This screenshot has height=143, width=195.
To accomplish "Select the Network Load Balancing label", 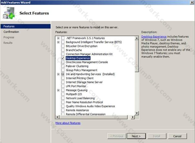I will 80,98.
